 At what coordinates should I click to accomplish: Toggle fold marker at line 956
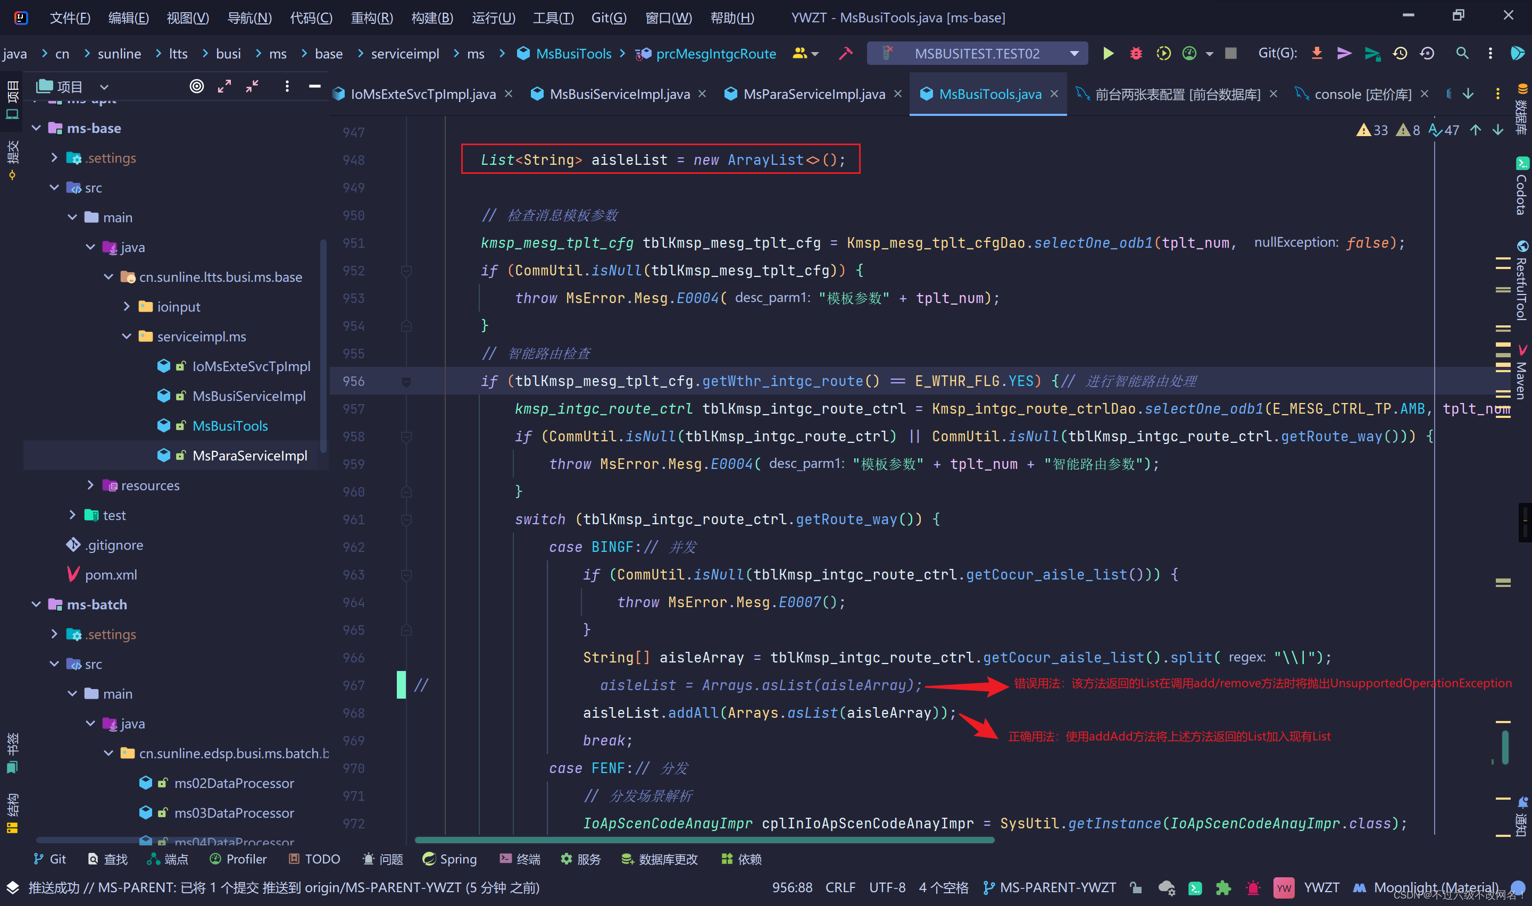406,382
